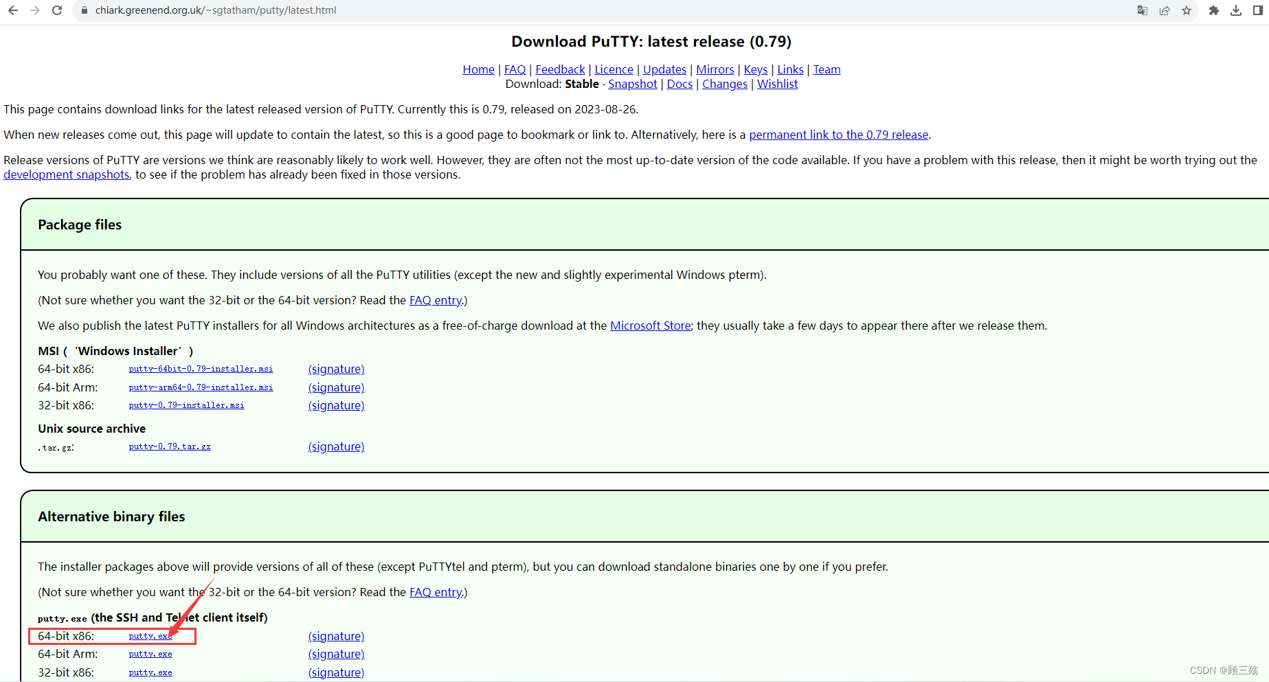Go forward with the browser forward arrow
The height and width of the screenshot is (682, 1269).
[x=35, y=10]
